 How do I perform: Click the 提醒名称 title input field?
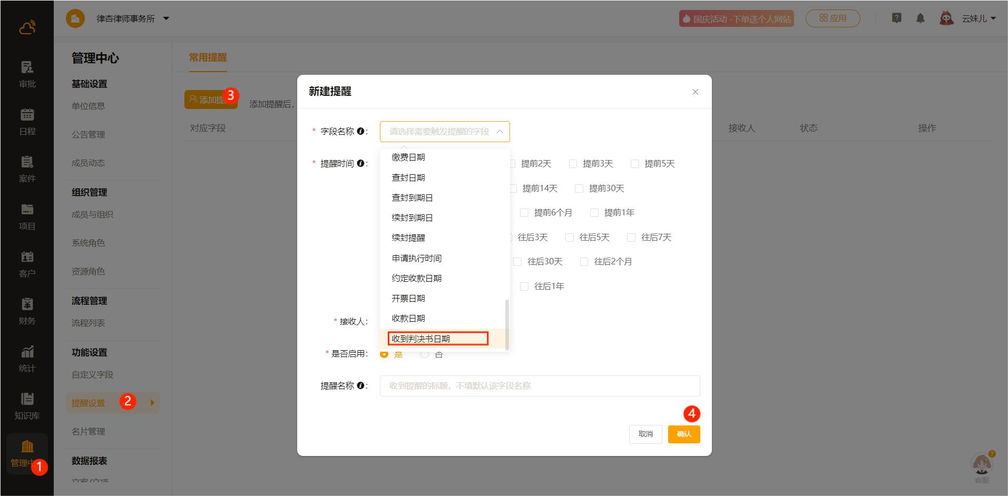(540, 386)
